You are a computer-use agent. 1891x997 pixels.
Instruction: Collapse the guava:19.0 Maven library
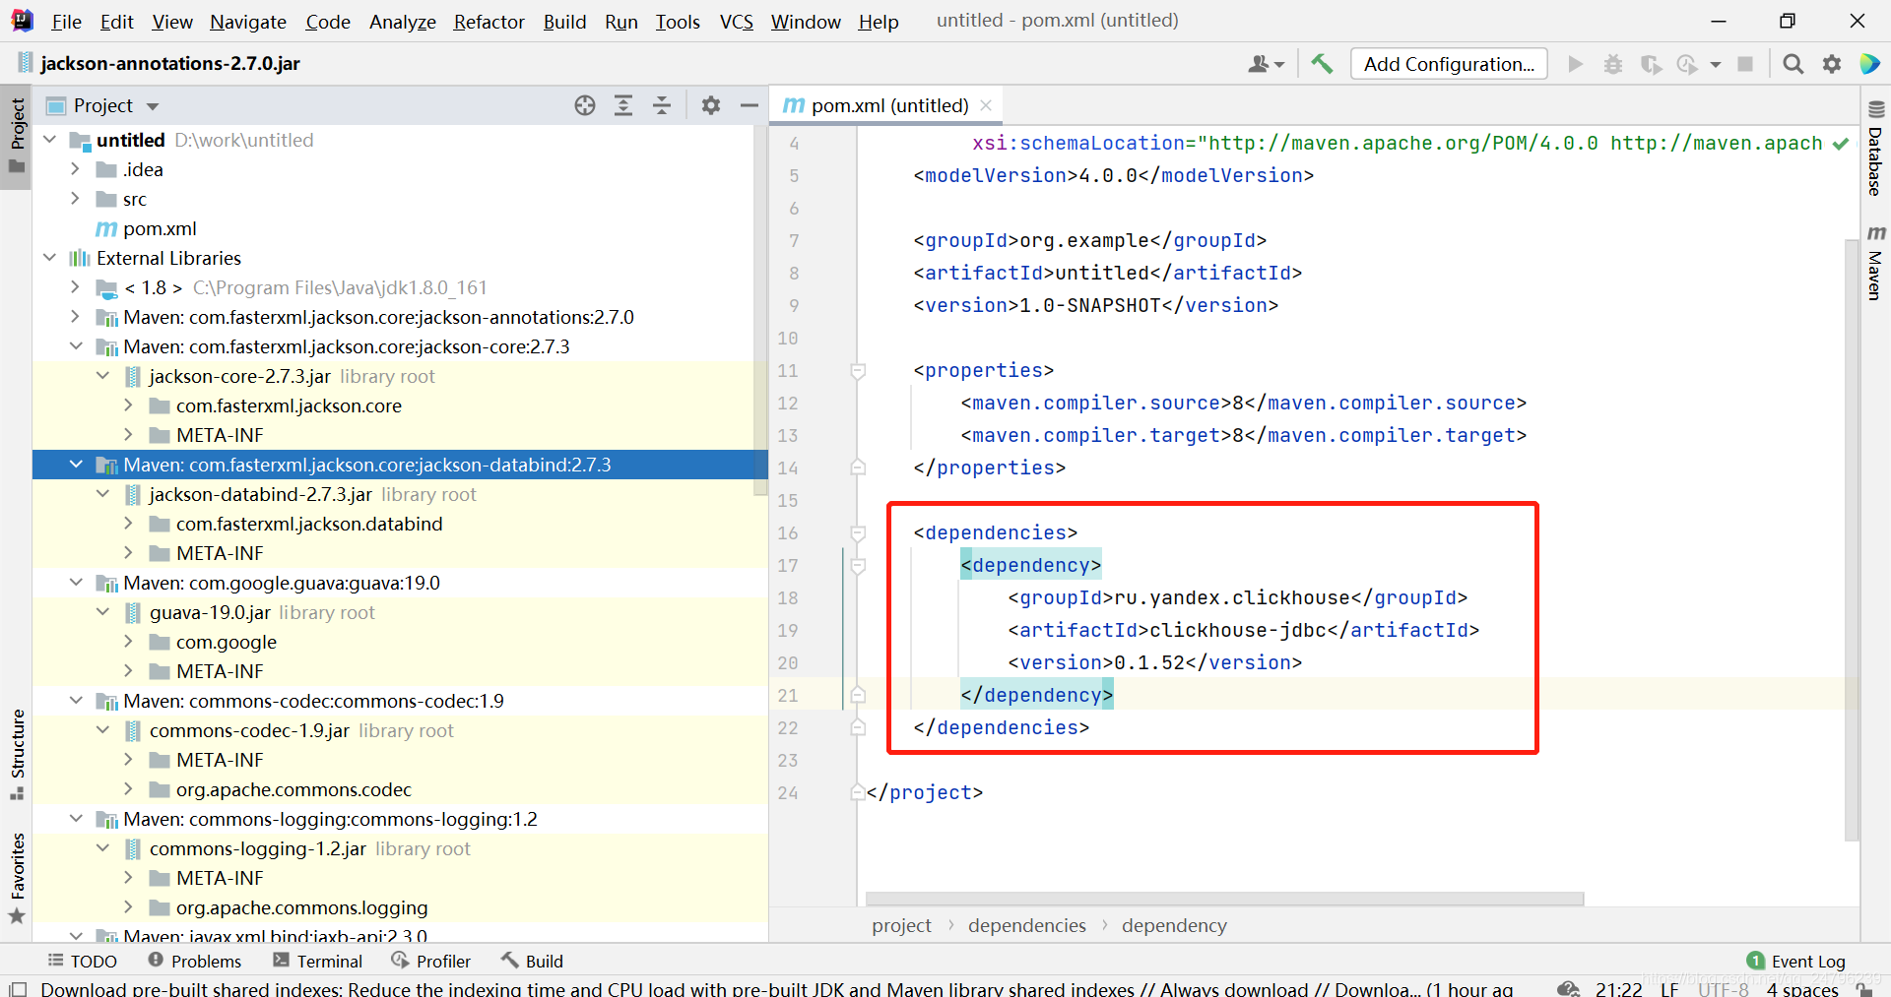click(76, 583)
